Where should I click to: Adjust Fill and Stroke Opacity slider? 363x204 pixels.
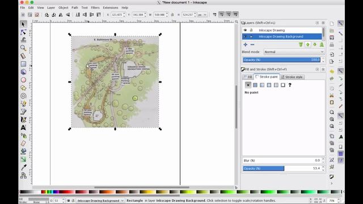(x=282, y=168)
